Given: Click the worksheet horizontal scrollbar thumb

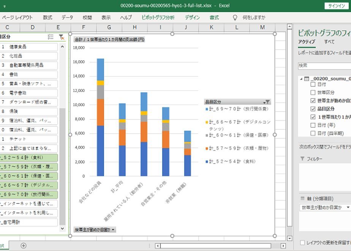Looking at the screenshot, I should (215, 246).
